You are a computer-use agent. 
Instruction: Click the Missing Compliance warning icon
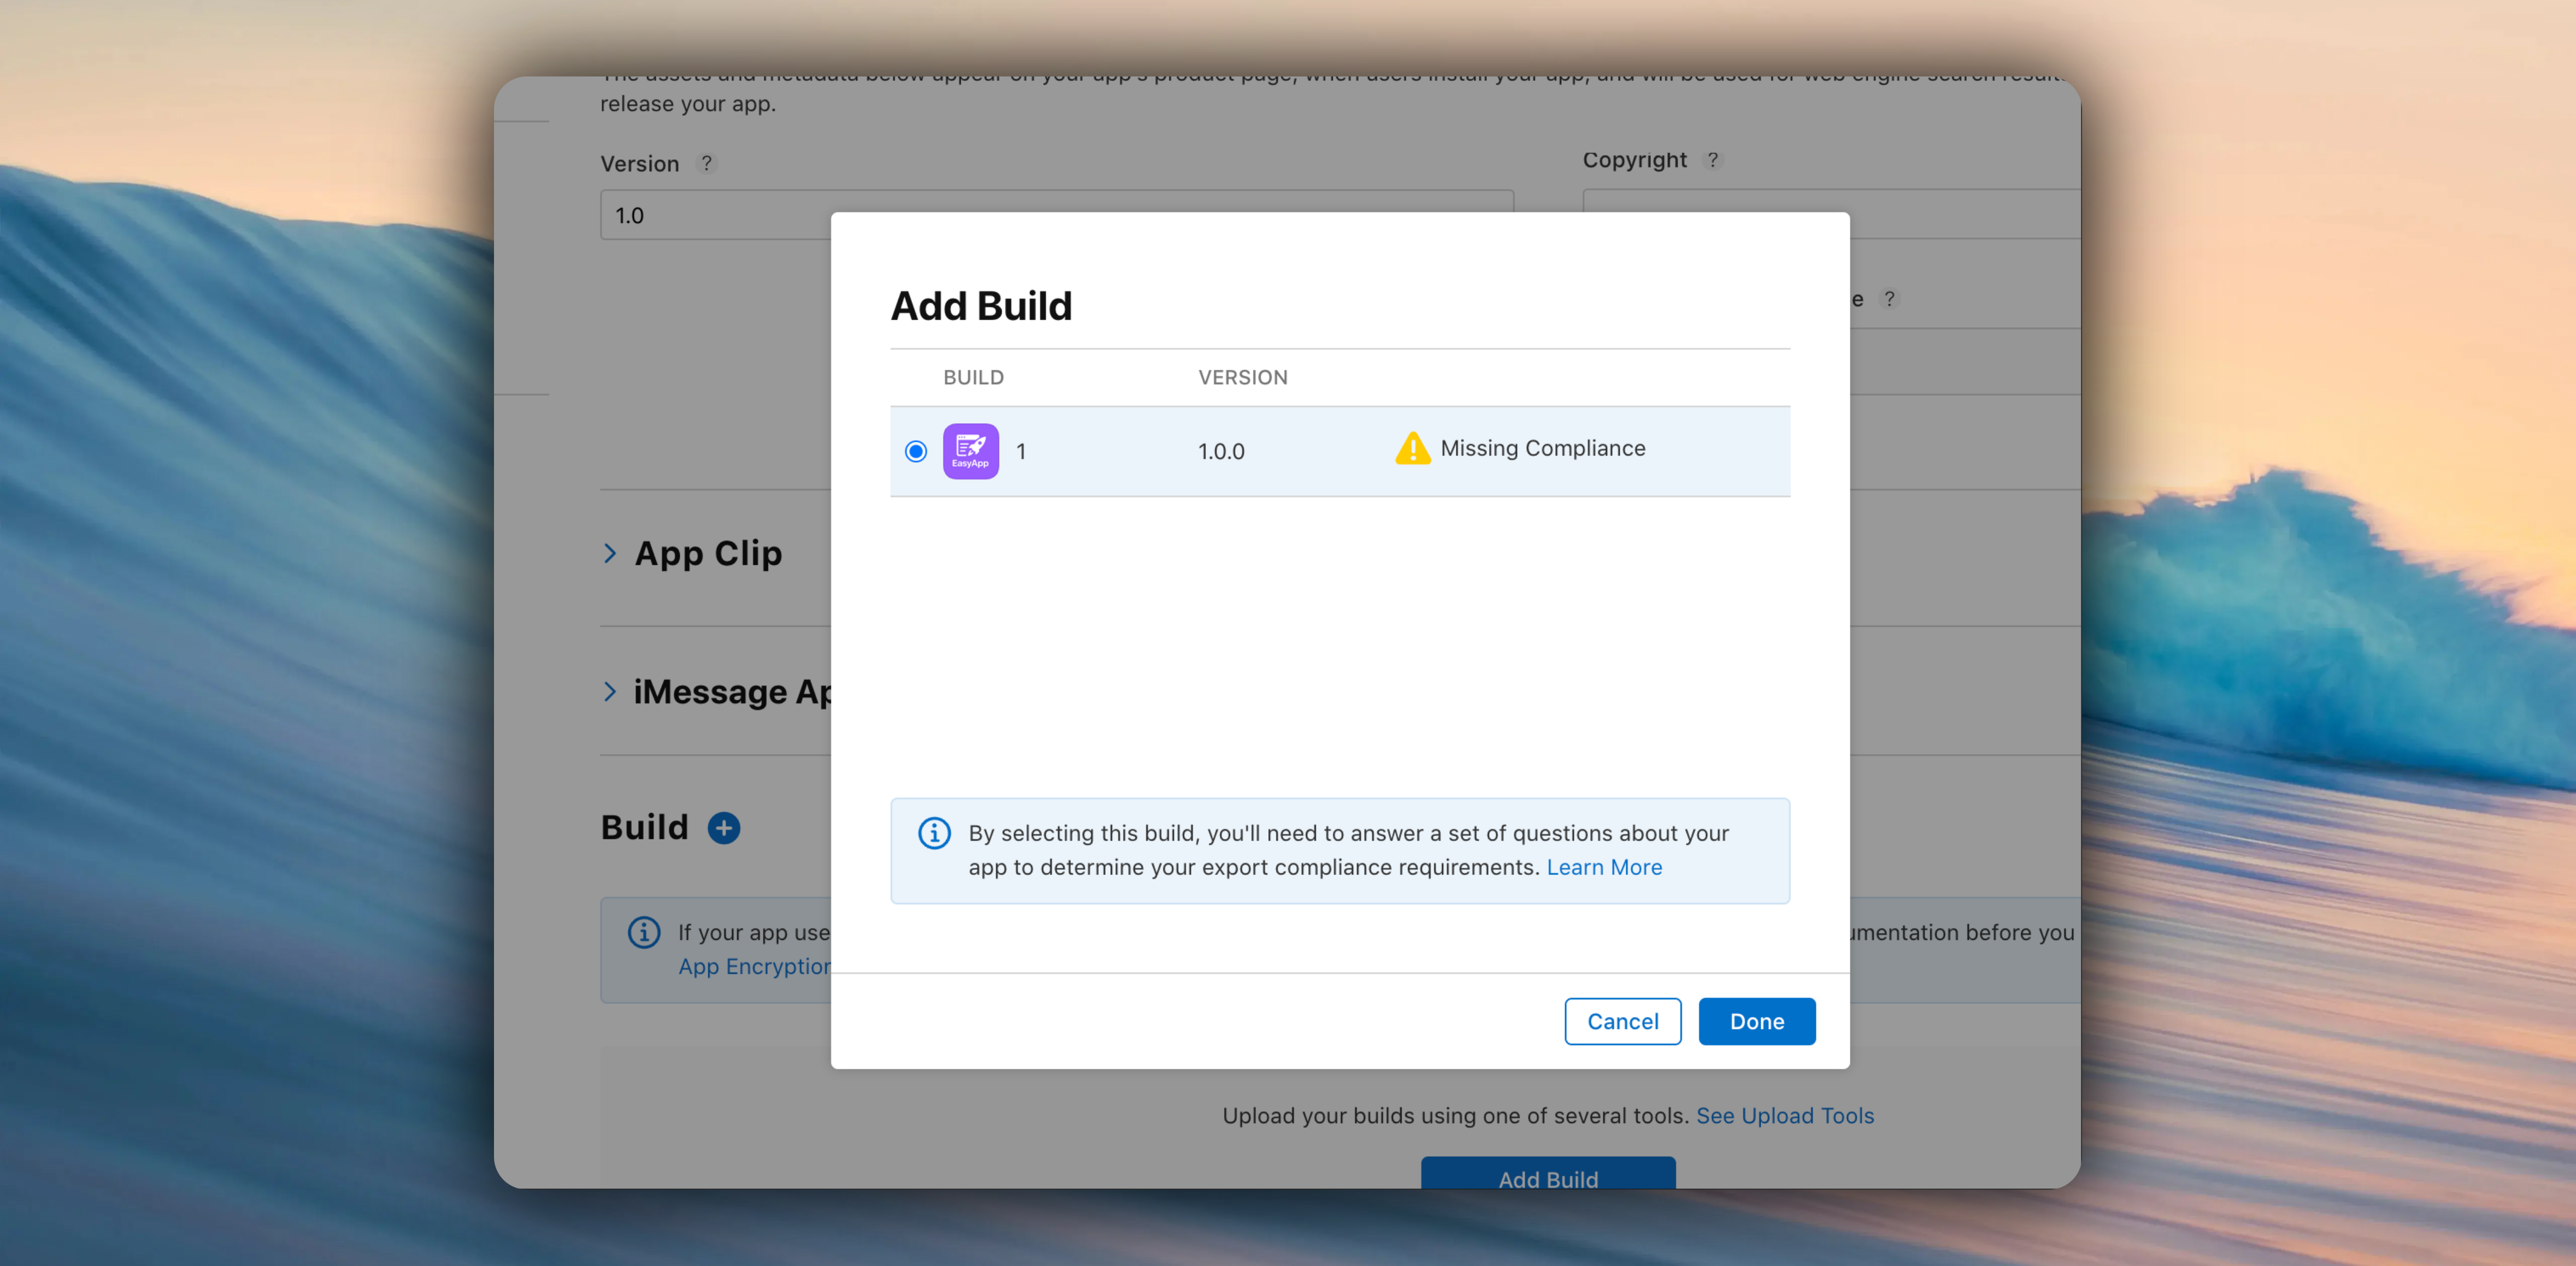pyautogui.click(x=1412, y=448)
